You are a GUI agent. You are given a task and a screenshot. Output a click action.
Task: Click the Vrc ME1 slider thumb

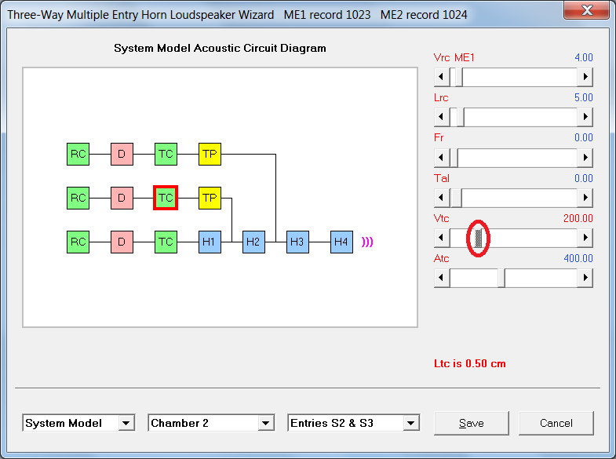[458, 77]
